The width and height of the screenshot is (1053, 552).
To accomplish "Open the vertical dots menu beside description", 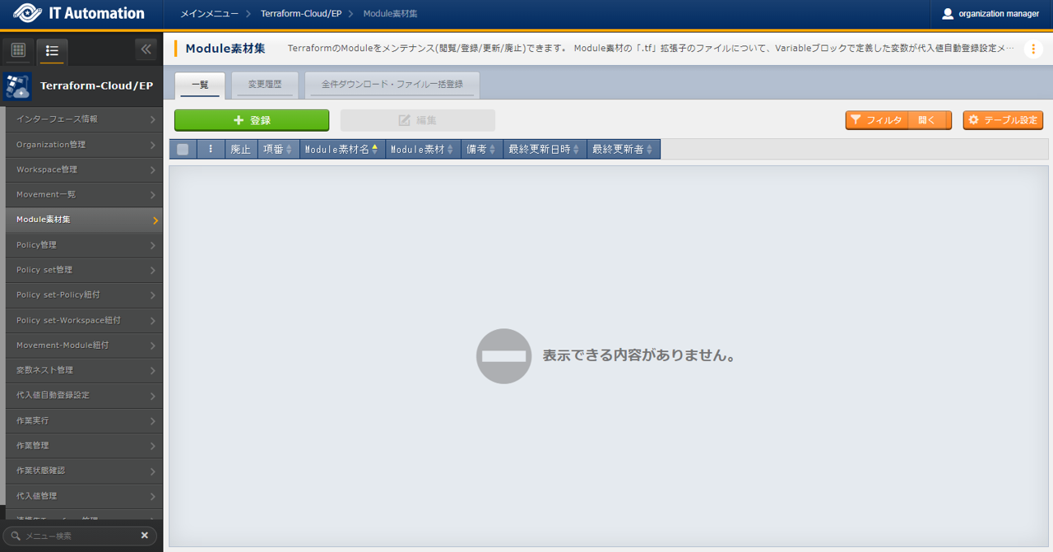I will pyautogui.click(x=1033, y=49).
